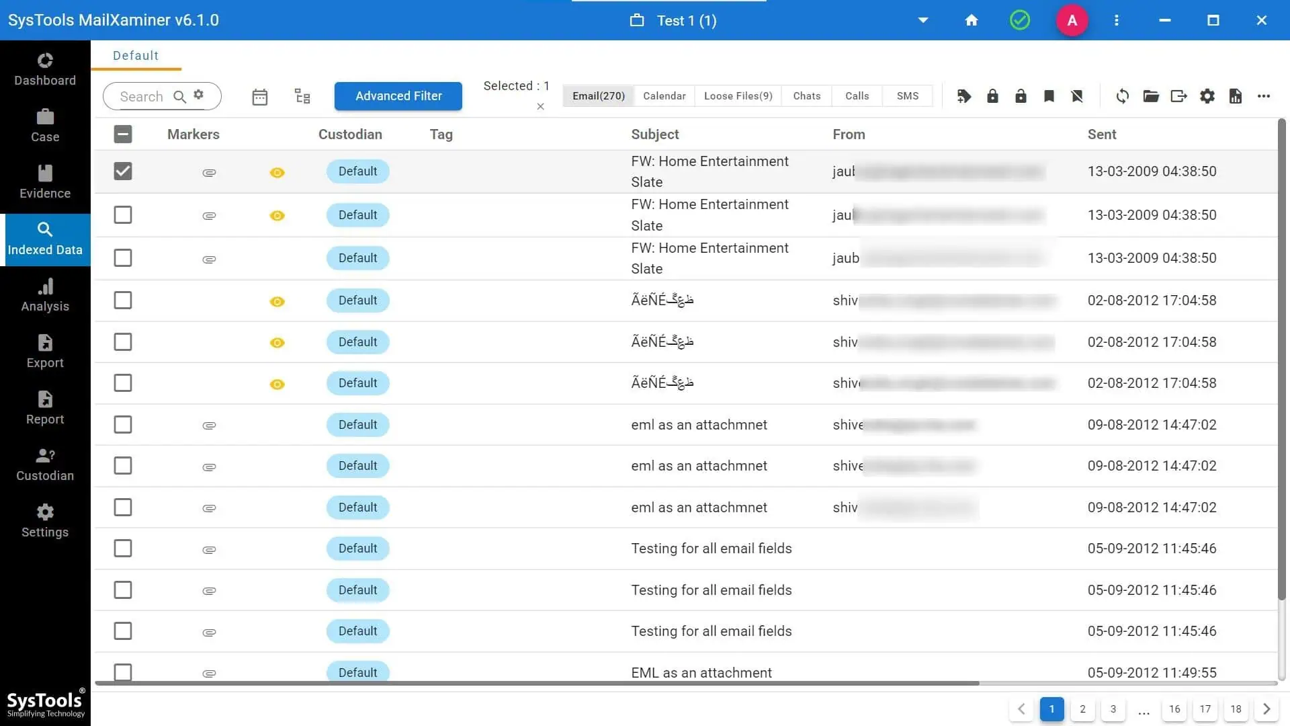Switch to the Calls tab
The image size is (1290, 726).
pyautogui.click(x=857, y=96)
